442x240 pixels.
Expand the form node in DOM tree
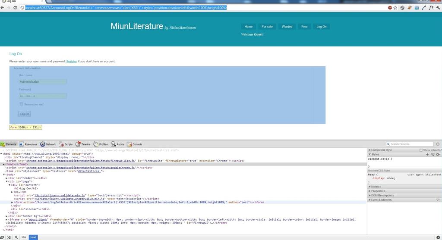(12, 202)
